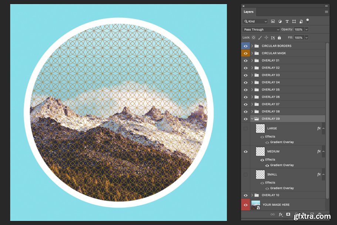Click the lock image pixels brush icon
This screenshot has width=337, height=225.
tap(260, 37)
